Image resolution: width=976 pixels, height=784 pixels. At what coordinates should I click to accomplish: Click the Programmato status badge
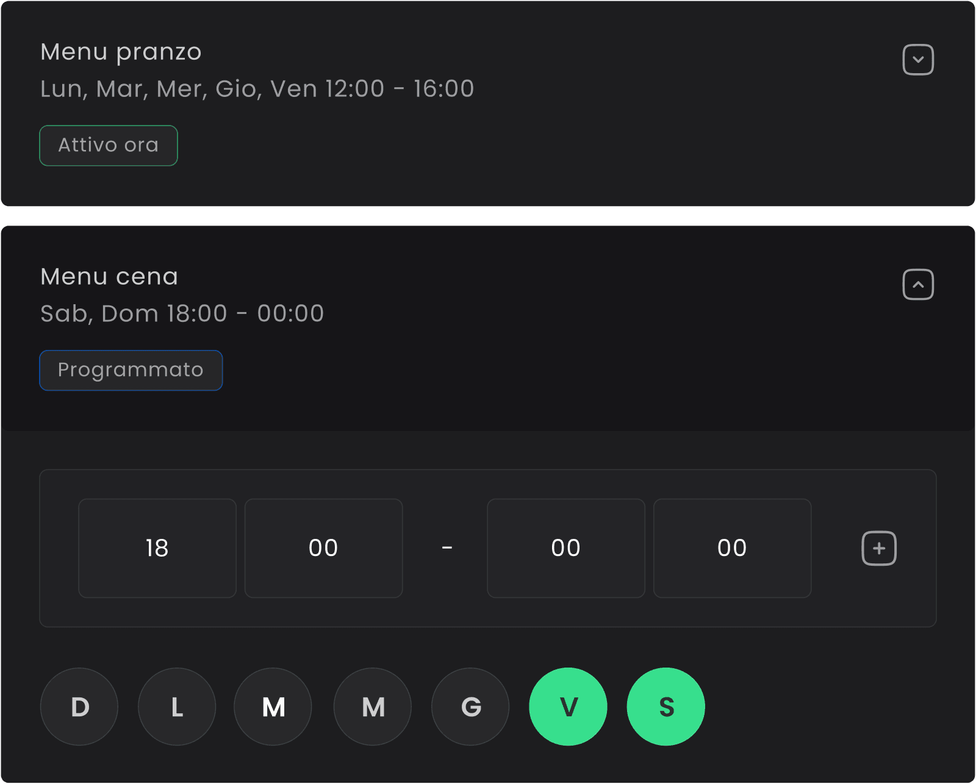point(131,370)
